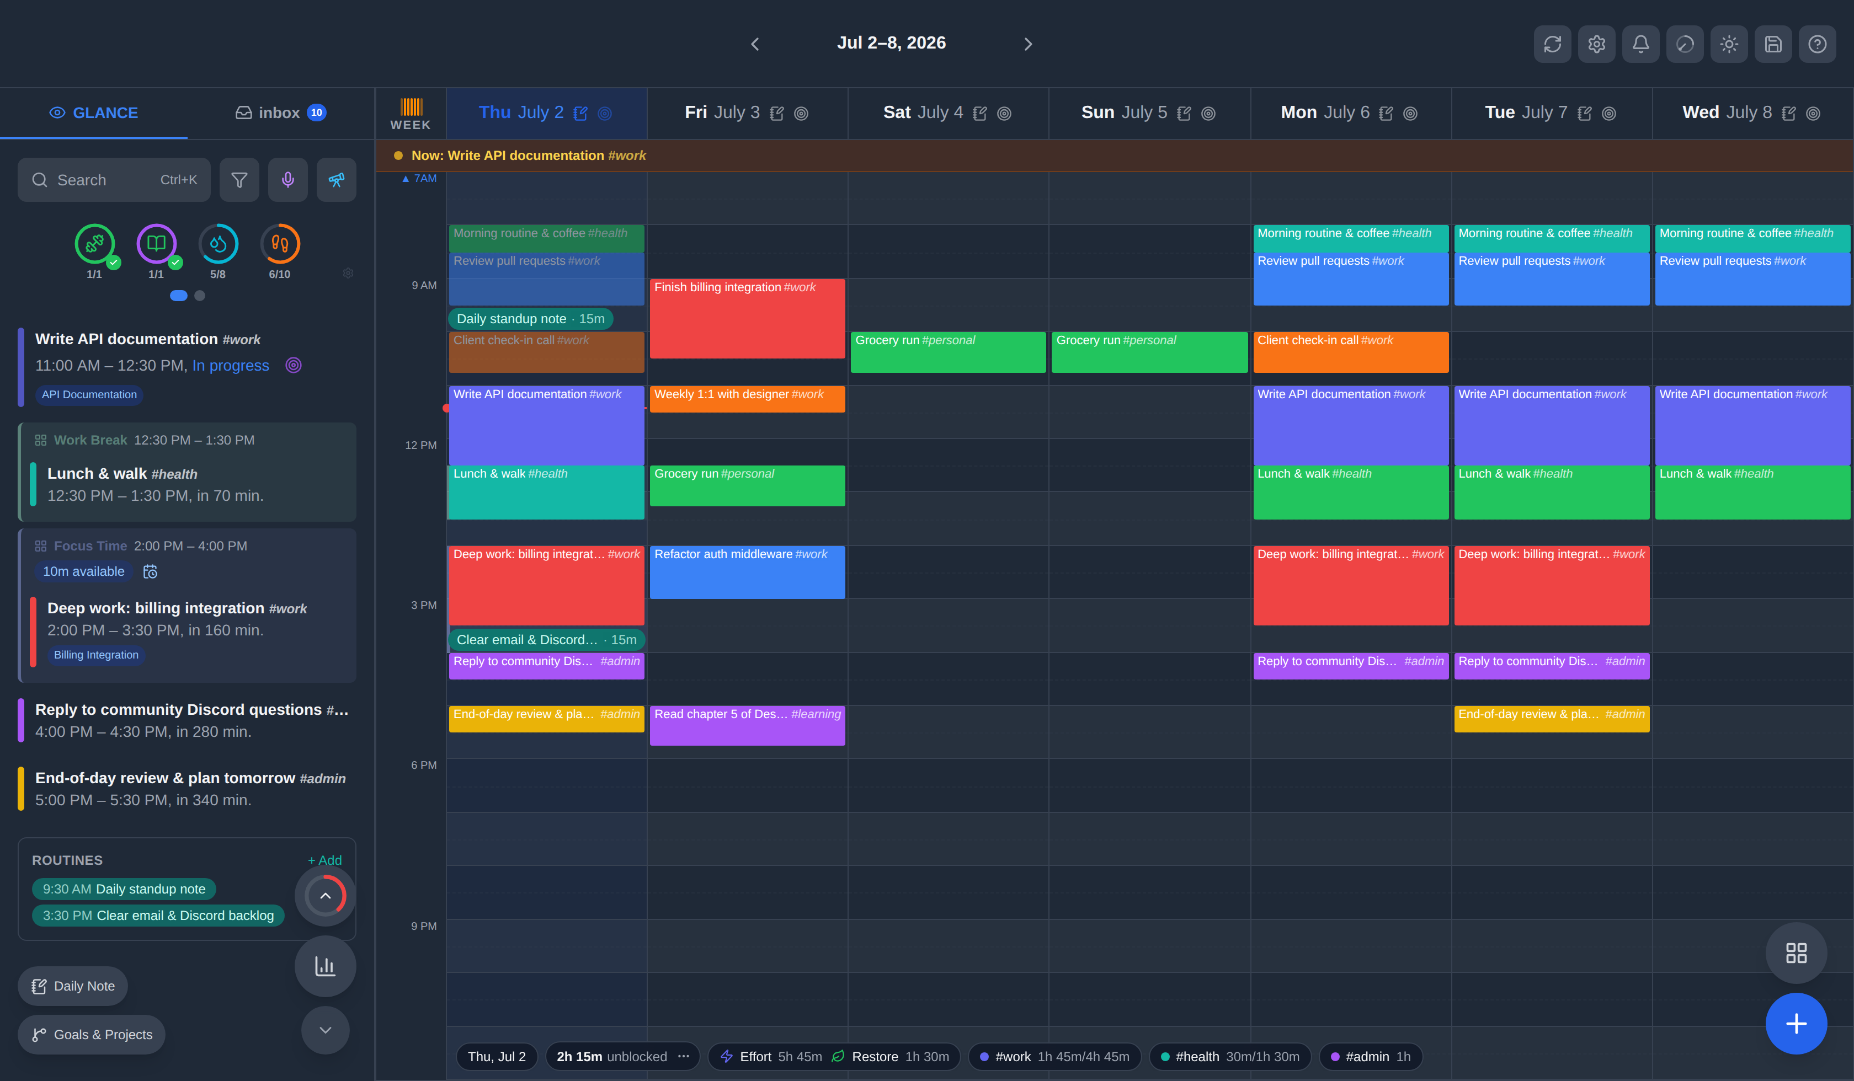This screenshot has height=1081, width=1854.
Task: Expand the red ring chevron-up button
Action: pos(325,896)
